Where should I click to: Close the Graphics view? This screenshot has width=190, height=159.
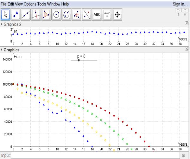(187, 49)
